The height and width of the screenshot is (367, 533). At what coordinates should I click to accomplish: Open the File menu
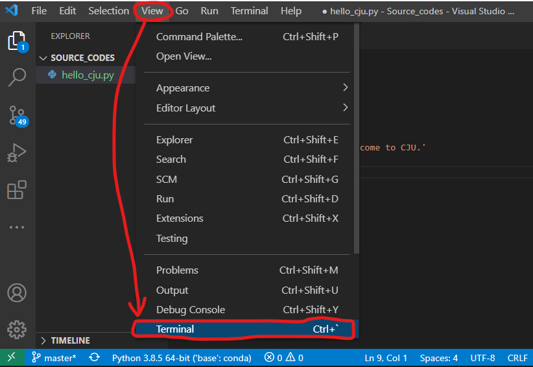(39, 11)
